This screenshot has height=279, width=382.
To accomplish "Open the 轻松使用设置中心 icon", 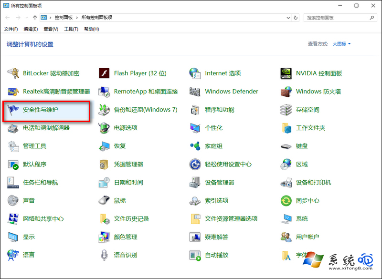I will point(195,165).
